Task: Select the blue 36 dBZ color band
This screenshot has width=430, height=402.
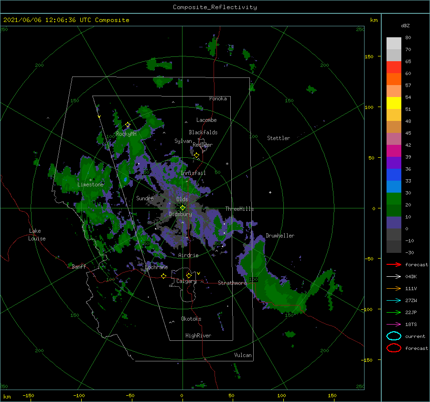Action: [x=394, y=175]
